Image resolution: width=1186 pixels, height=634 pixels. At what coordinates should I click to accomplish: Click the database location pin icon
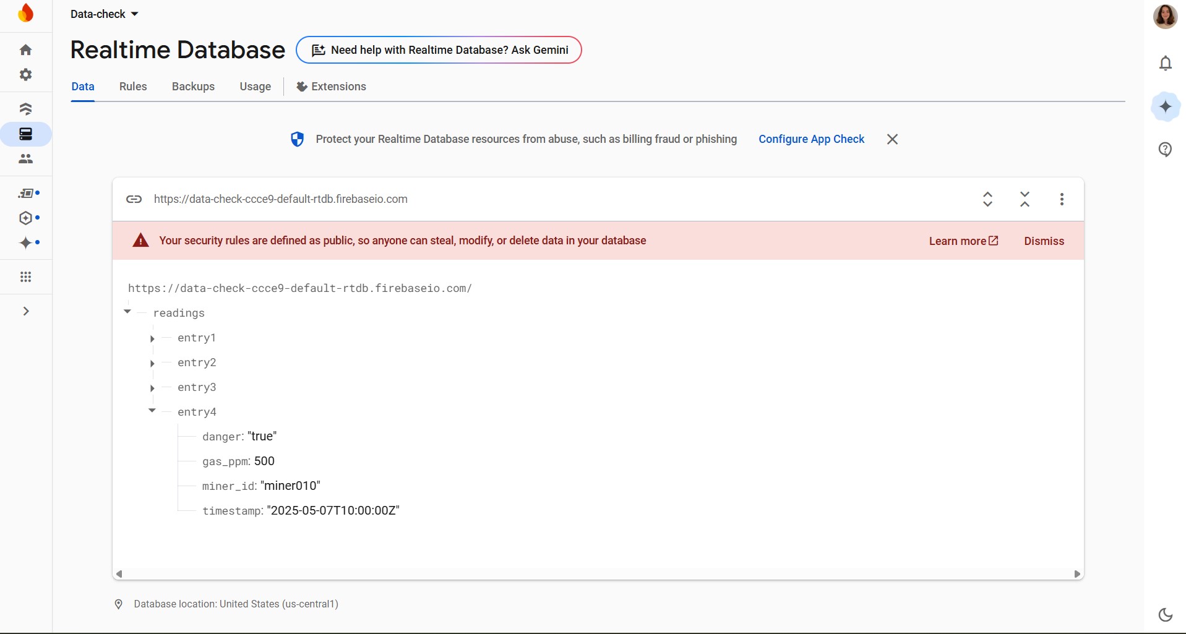119,604
